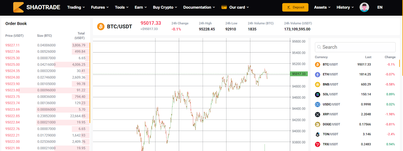Switch language via the EN selector
Screen dimensions: 403x151
tap(380, 7)
